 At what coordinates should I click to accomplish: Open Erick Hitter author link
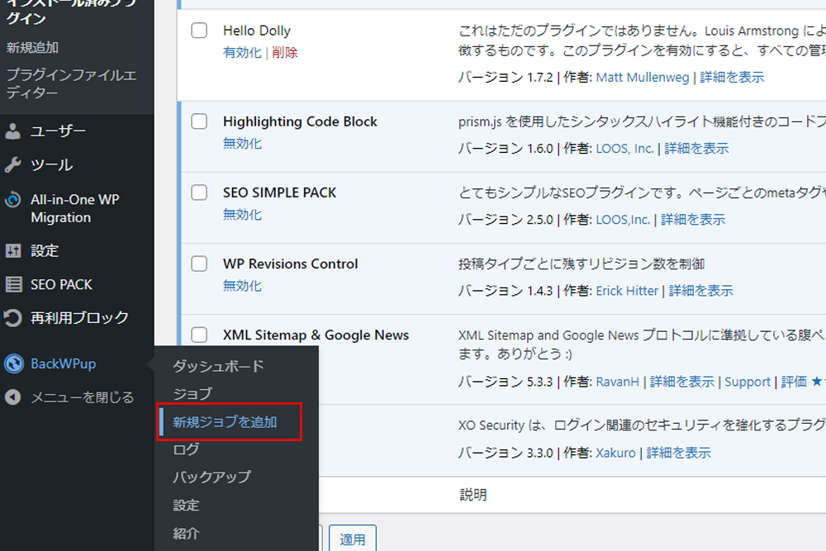(627, 291)
